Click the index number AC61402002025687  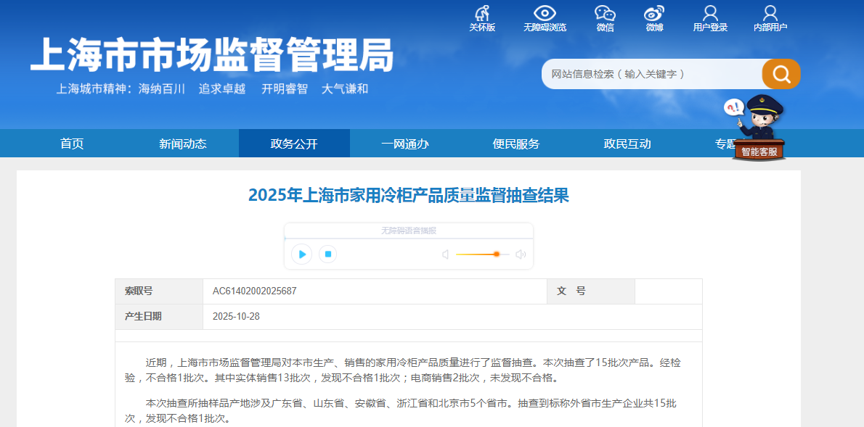pyautogui.click(x=255, y=291)
